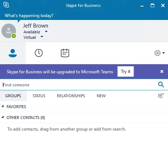168x148 pixels.
Task: Select the GROUPS tab
Action: click(x=13, y=96)
